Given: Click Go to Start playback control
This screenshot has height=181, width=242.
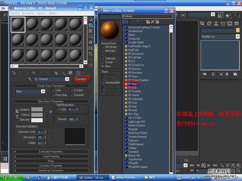Looking at the screenshot, I should [x=192, y=165].
